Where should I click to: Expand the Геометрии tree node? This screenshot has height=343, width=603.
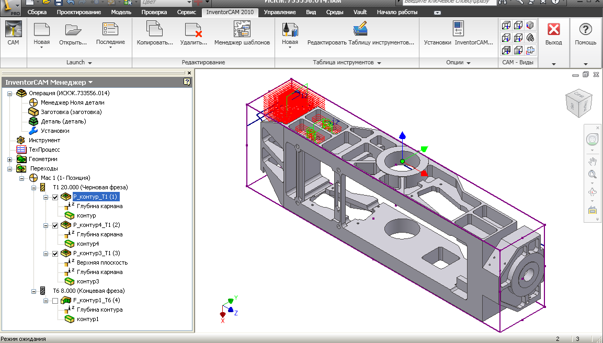[10, 159]
